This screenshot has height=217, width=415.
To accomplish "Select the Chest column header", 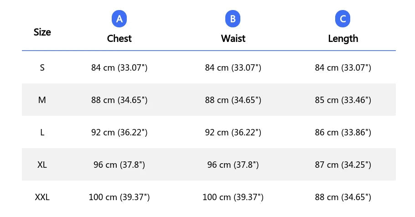I will coord(119,39).
